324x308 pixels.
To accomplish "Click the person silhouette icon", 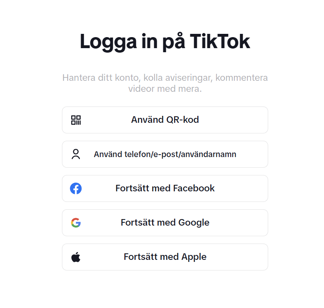I will (76, 154).
